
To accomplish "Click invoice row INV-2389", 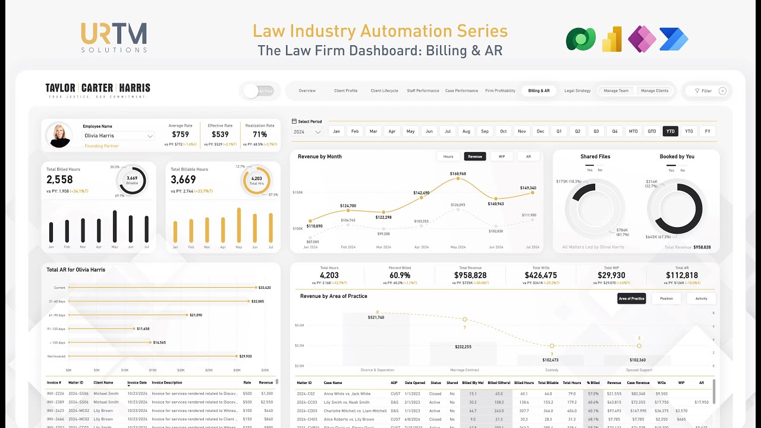I will click(x=161, y=402).
